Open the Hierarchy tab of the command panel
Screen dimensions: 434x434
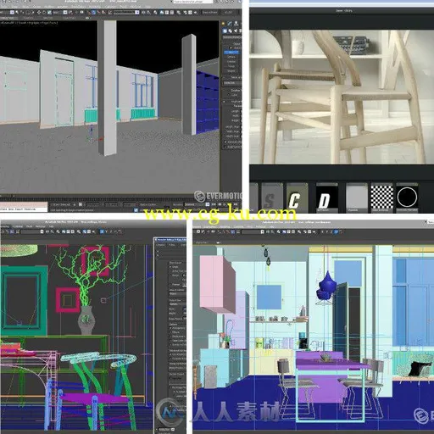pos(236,24)
